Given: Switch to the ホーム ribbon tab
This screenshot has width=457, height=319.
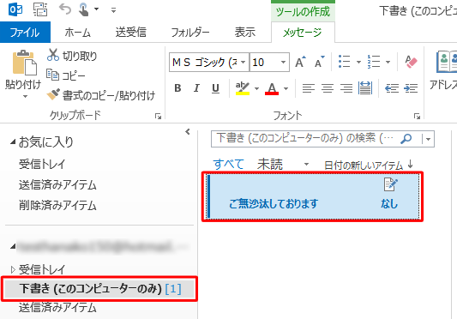Looking at the screenshot, I should (77, 32).
